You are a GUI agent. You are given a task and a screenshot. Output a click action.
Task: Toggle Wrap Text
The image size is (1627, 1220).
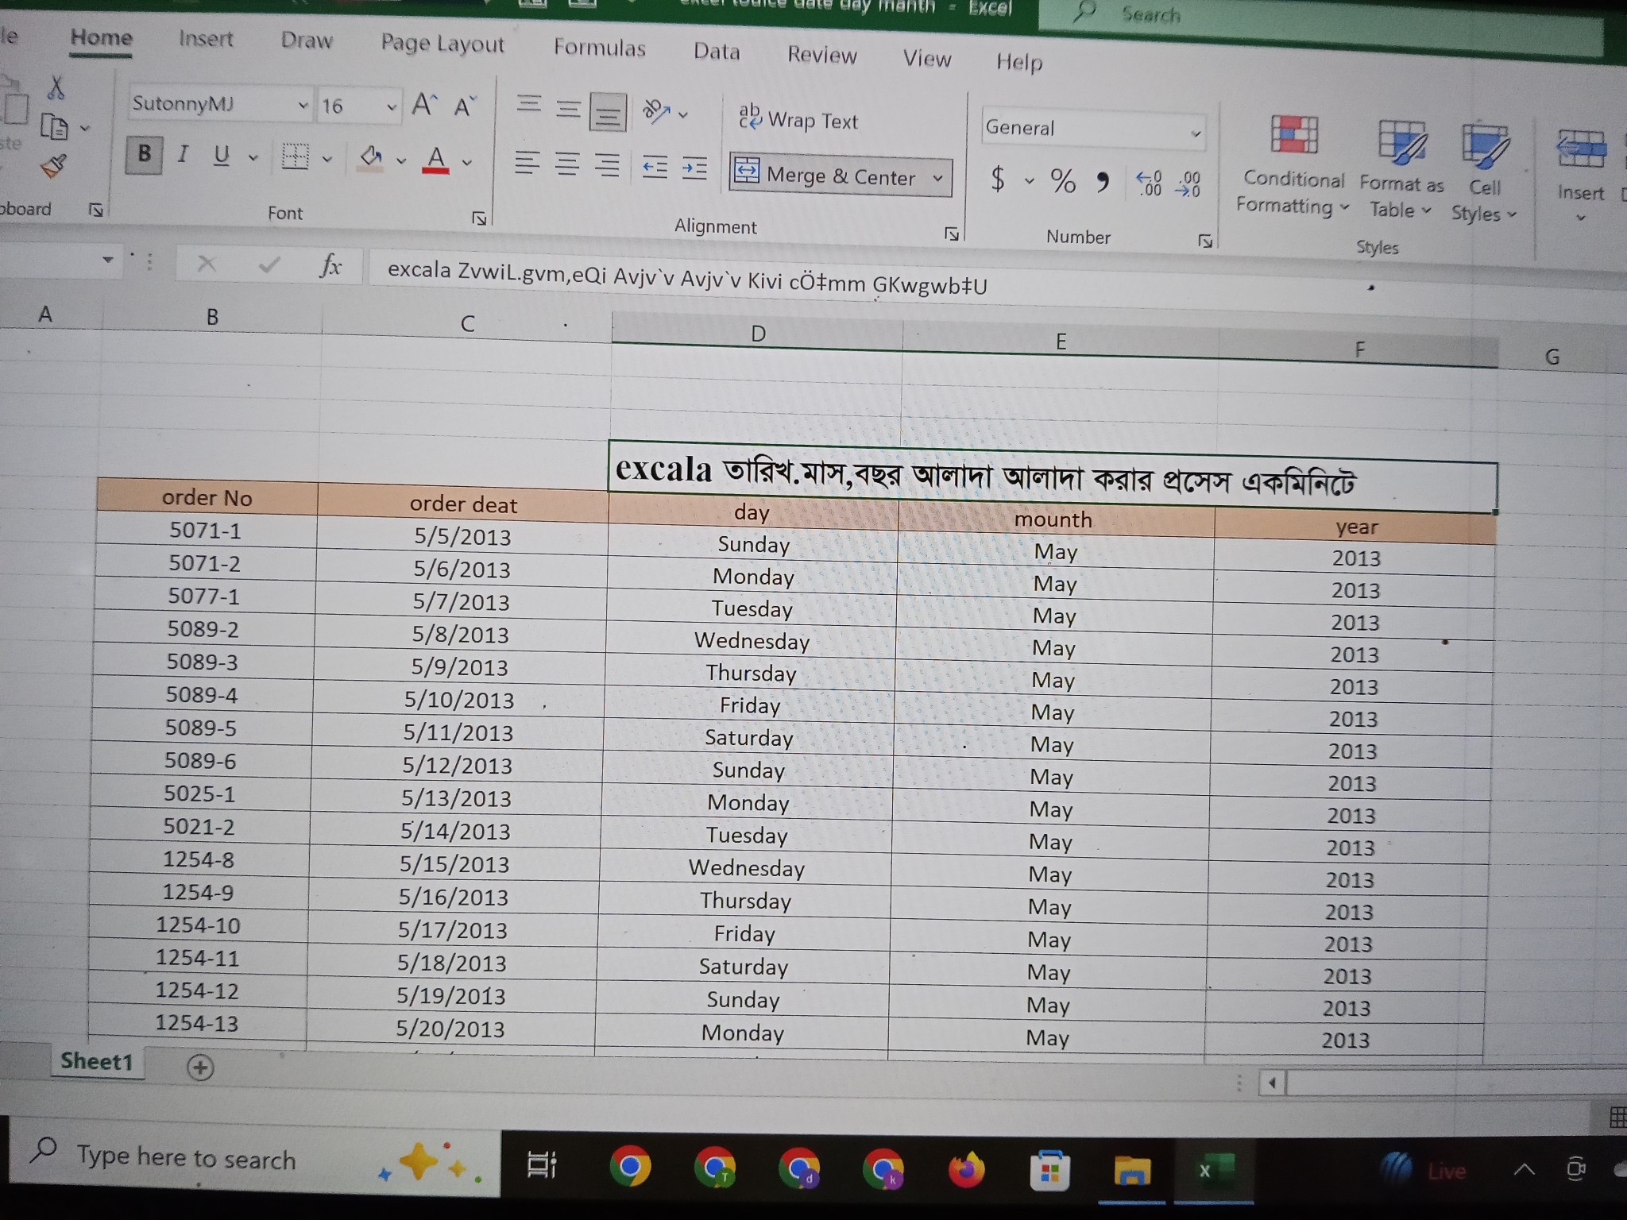[x=798, y=119]
